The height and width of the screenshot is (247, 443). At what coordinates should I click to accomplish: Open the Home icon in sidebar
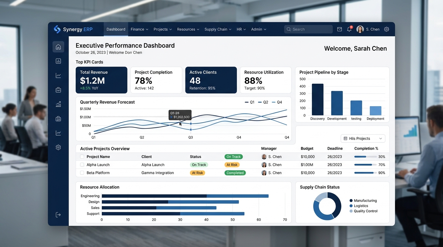pyautogui.click(x=58, y=47)
